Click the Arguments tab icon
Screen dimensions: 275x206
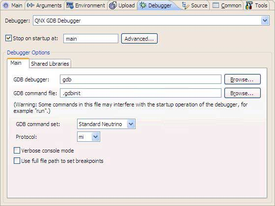(30, 5)
